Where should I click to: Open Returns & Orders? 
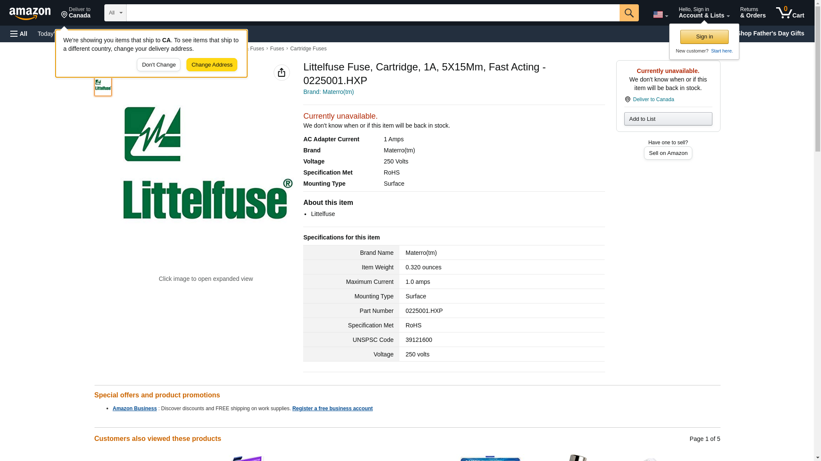[753, 13]
